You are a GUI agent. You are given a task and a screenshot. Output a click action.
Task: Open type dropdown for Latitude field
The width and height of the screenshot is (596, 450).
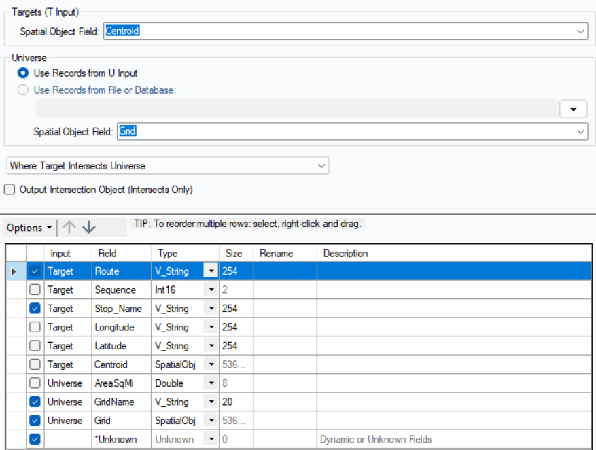[x=211, y=345]
